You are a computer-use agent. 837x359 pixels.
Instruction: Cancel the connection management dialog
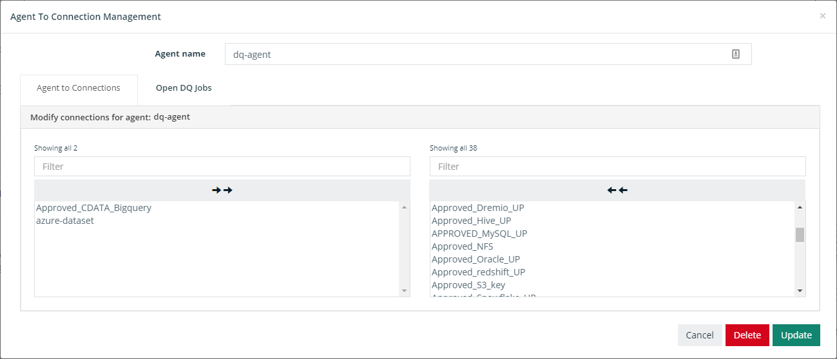[699, 335]
